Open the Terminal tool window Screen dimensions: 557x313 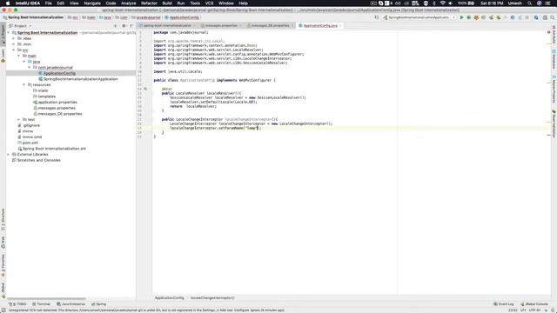pyautogui.click(x=41, y=304)
